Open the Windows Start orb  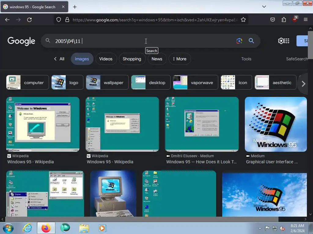pyautogui.click(x=8, y=228)
